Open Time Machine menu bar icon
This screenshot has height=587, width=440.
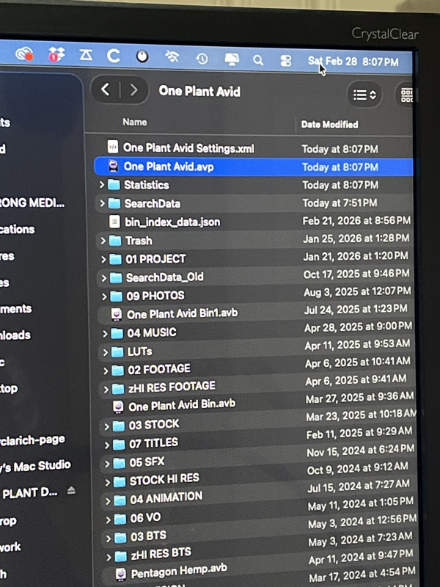click(x=202, y=58)
